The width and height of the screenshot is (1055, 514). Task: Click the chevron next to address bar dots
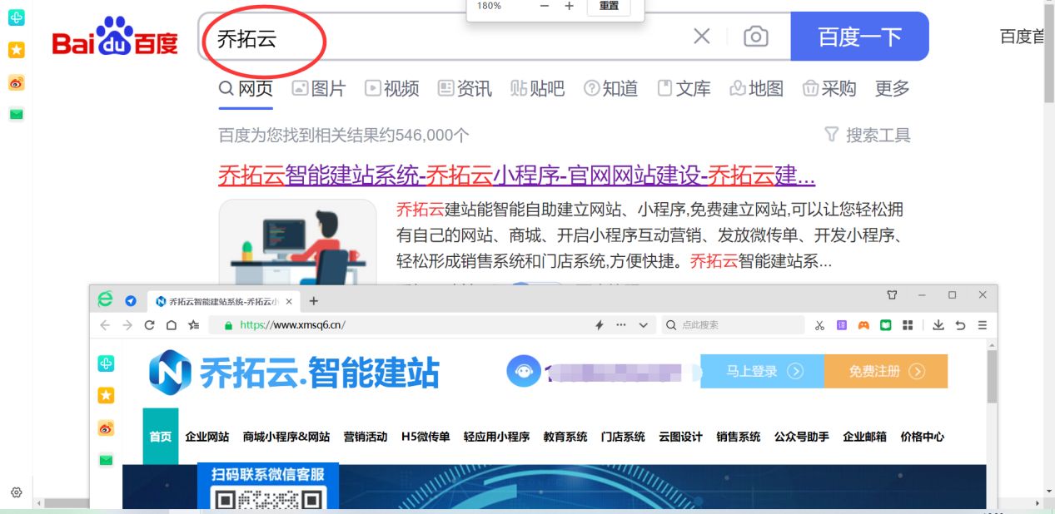pyautogui.click(x=644, y=325)
